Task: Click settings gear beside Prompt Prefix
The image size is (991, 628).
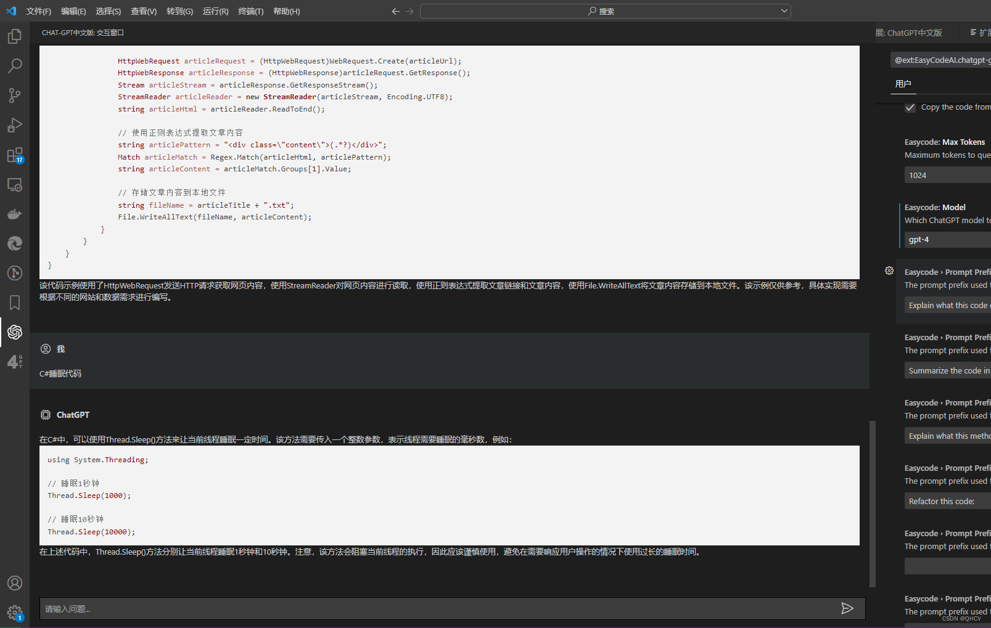Action: click(889, 271)
